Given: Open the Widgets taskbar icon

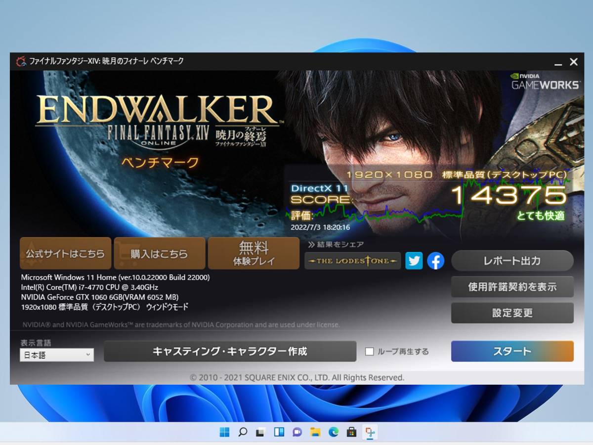Looking at the screenshot, I should [279, 432].
